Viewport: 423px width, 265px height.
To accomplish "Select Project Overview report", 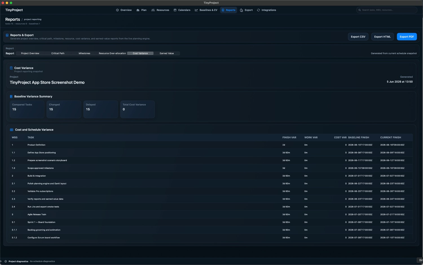I will pyautogui.click(x=30, y=53).
